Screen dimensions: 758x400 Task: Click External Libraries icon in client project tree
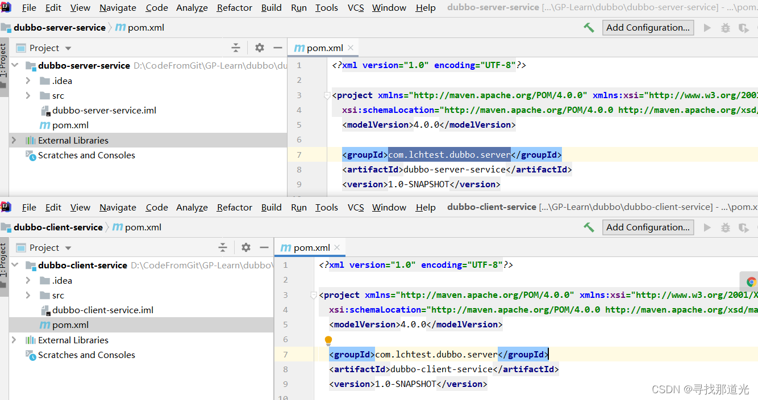(31, 340)
